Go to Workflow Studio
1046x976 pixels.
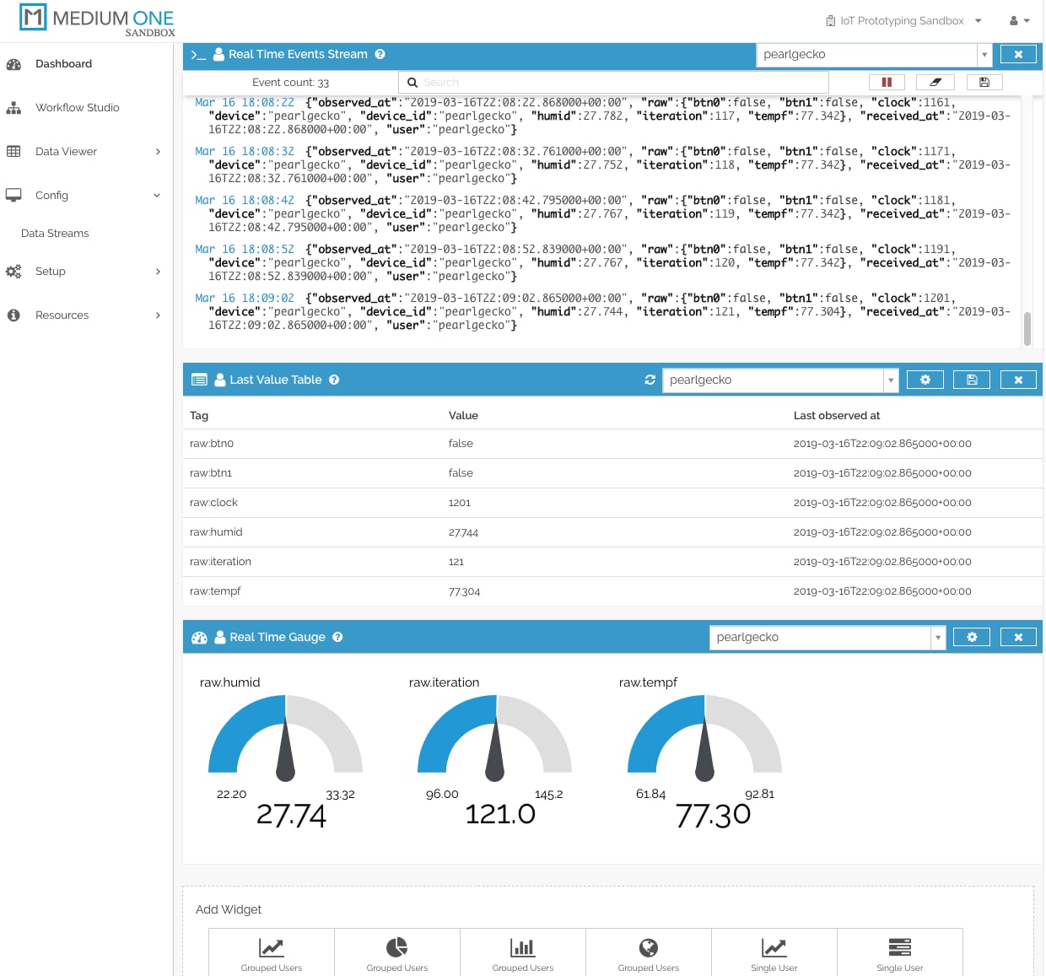(77, 108)
